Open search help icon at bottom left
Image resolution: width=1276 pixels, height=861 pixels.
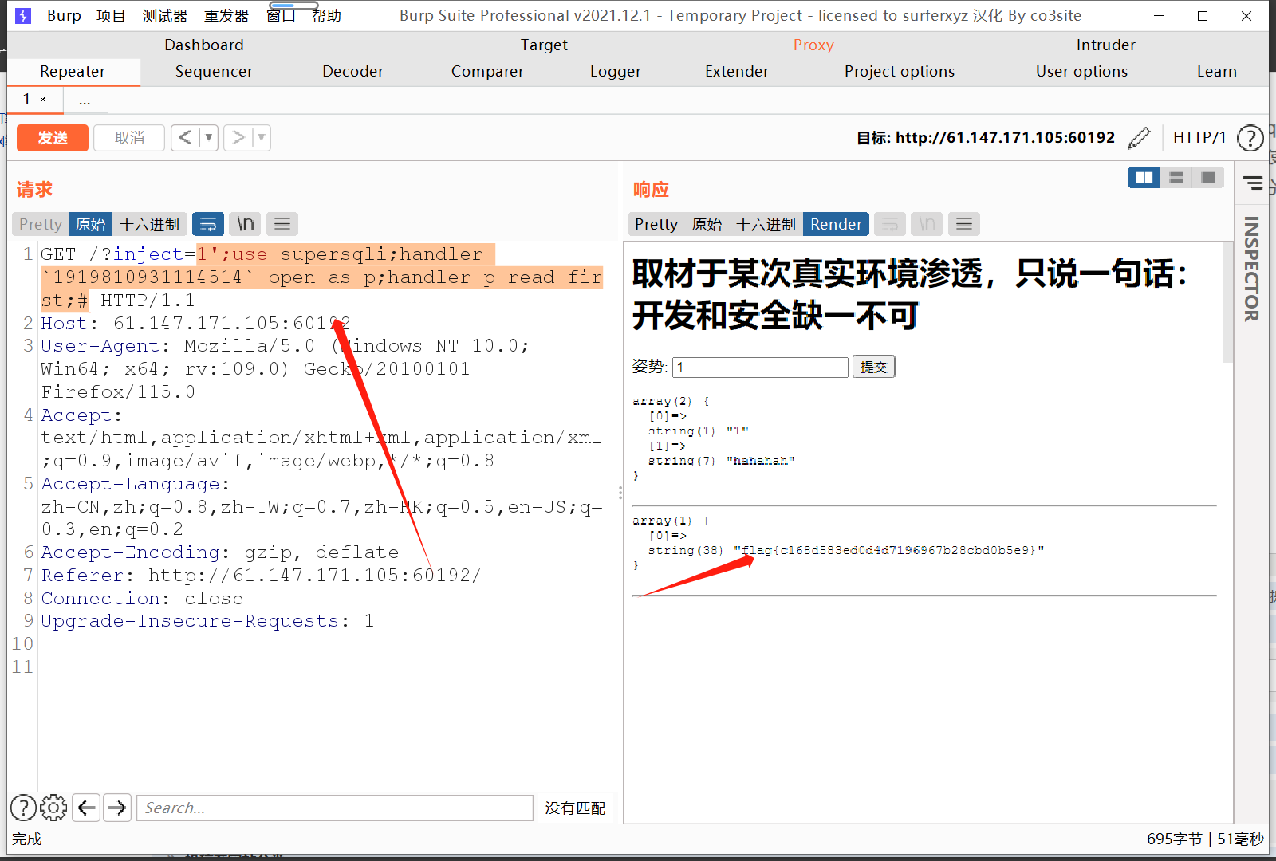tap(23, 808)
